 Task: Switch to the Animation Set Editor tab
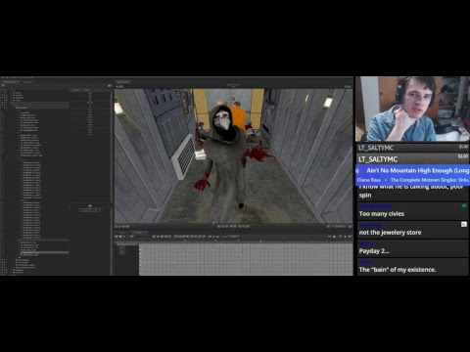tap(10, 82)
